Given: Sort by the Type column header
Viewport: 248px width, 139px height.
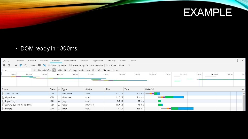Looking at the screenshot, I should [73, 89].
